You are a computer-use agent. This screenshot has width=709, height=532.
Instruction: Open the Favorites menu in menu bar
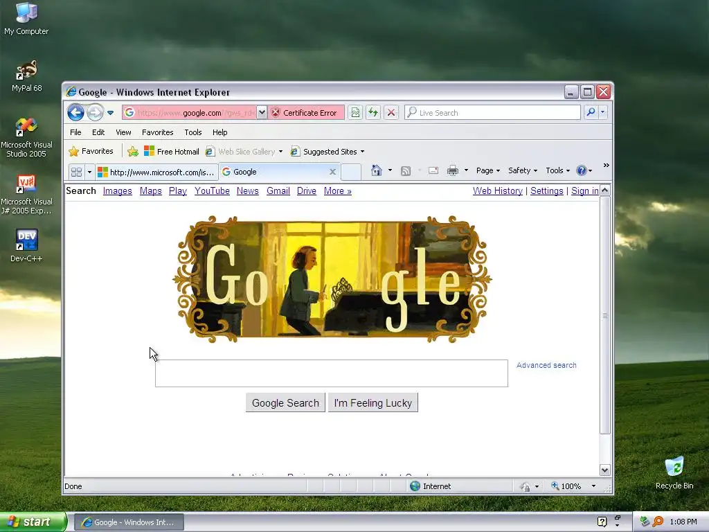click(x=157, y=132)
